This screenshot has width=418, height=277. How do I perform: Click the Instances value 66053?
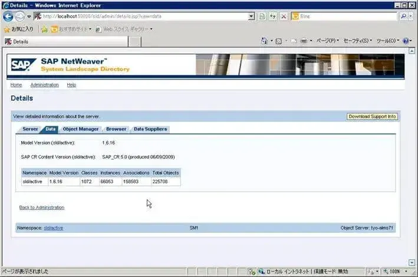(x=107, y=182)
